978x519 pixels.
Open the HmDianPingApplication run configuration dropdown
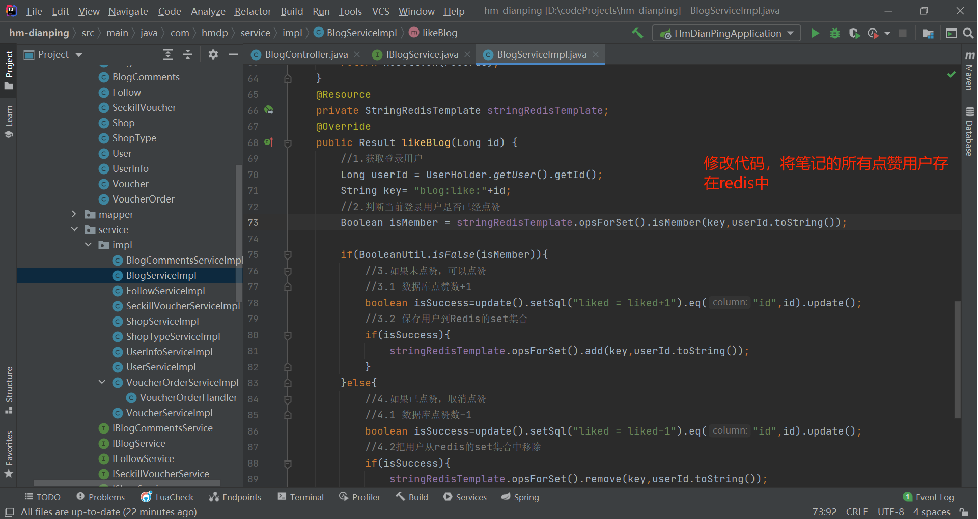726,33
